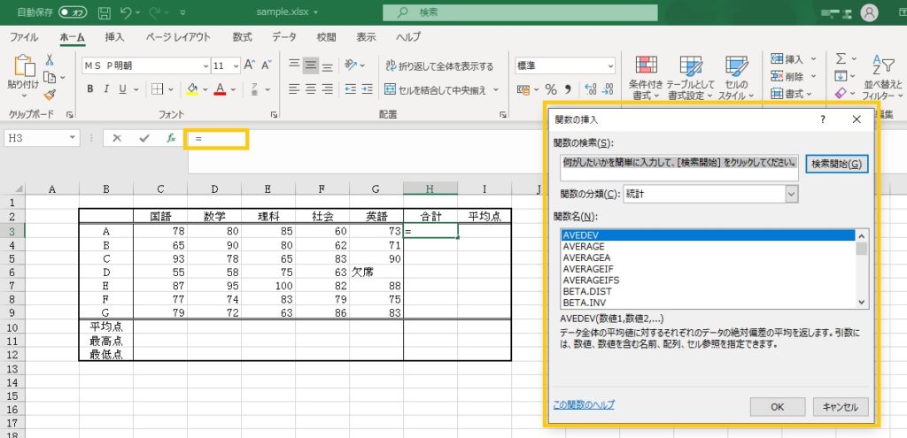This screenshot has height=438, width=907.
Task: Open the 数式 (Formulas) ribbon tab
Action: [x=242, y=37]
